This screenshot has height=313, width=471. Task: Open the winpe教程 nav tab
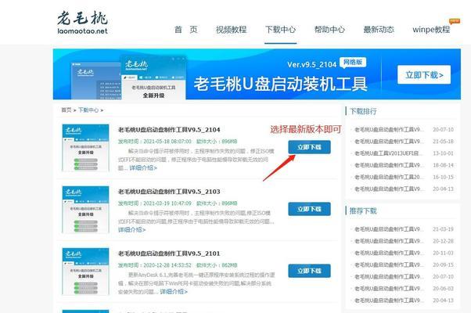431,30
